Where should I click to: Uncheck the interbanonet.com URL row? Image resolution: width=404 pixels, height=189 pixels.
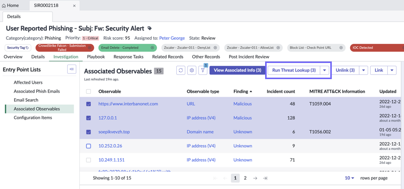88,104
